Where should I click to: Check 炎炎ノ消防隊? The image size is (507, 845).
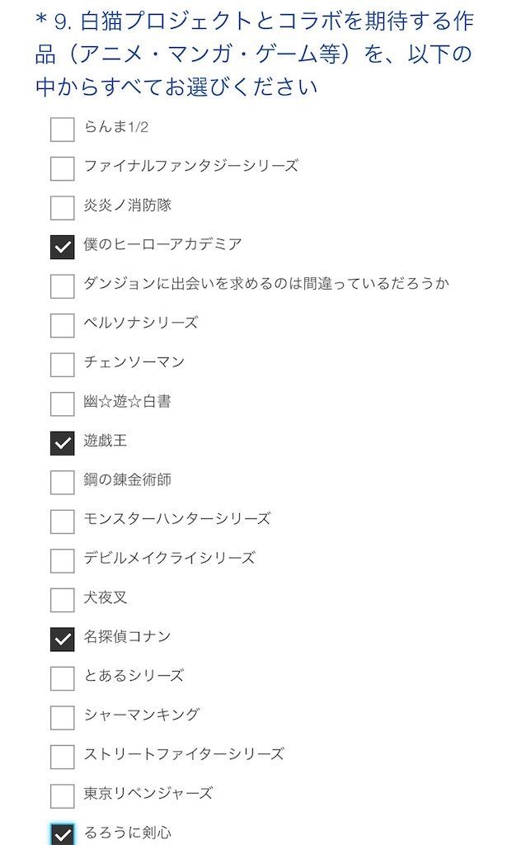point(60,207)
